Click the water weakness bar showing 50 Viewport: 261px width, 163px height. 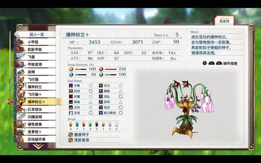coord(81,75)
